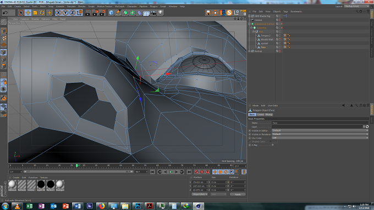
Task: Click the Render to Picture Viewer icon
Action: tap(95, 13)
